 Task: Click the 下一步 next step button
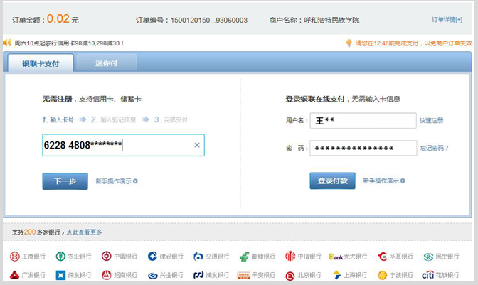click(65, 181)
